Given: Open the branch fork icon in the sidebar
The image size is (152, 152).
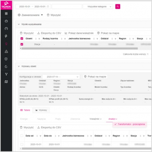Looking at the screenshot, I should [6, 74].
